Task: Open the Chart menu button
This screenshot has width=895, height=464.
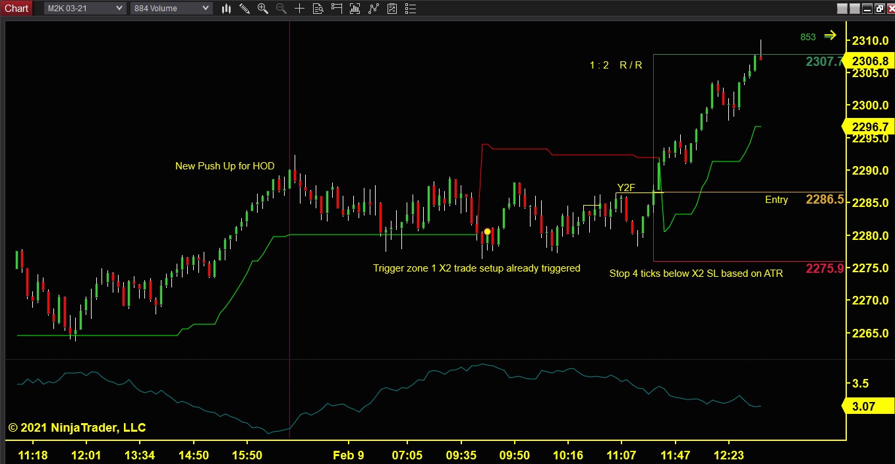Action: point(16,8)
